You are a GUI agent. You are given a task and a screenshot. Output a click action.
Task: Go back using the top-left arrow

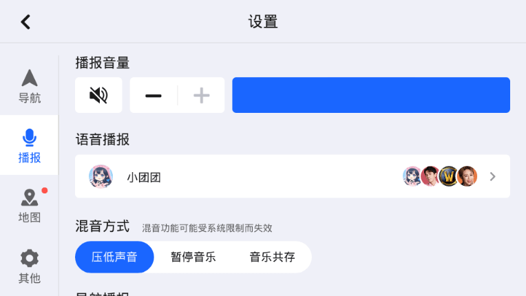(x=25, y=22)
